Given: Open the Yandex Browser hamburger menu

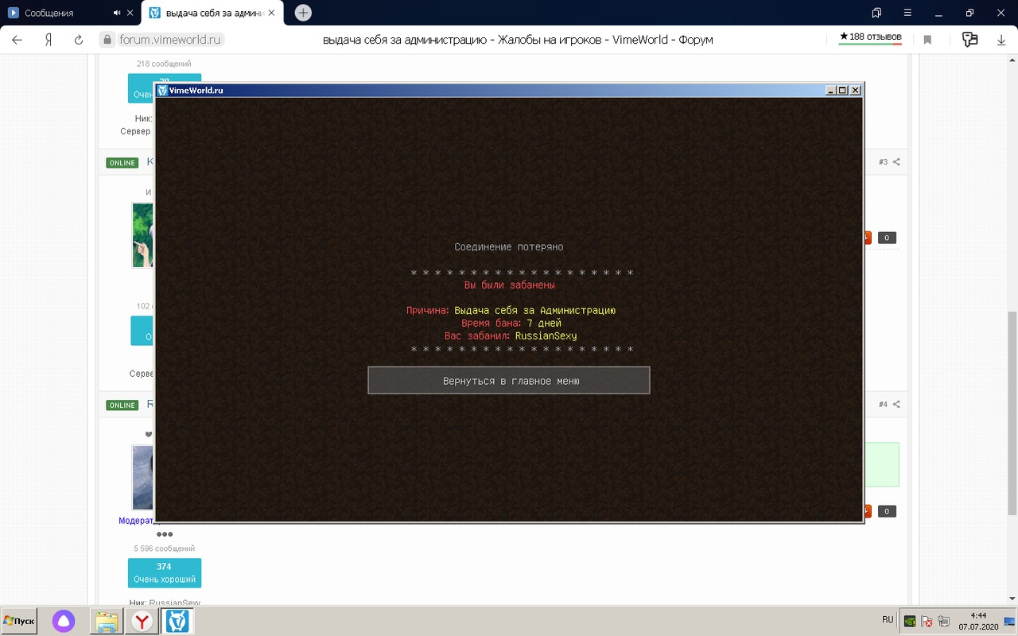Looking at the screenshot, I should click(907, 13).
